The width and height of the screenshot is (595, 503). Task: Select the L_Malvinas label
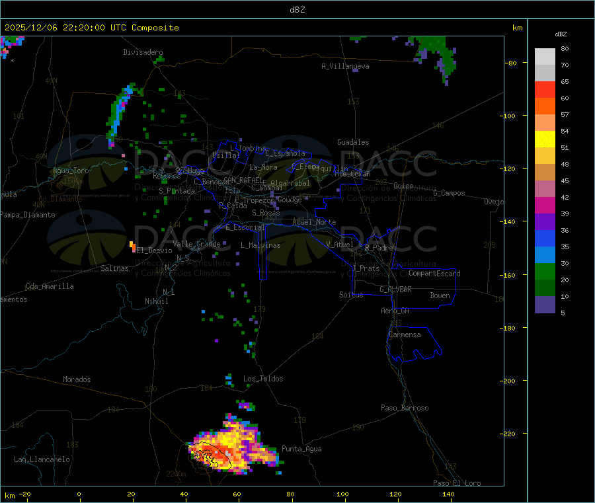pyautogui.click(x=260, y=245)
